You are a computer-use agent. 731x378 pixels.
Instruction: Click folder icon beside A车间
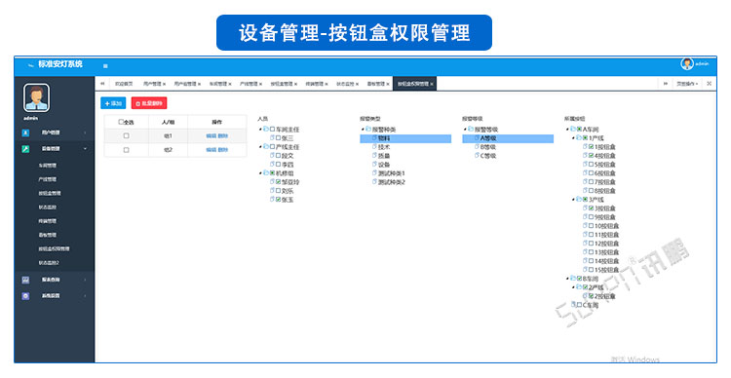point(573,130)
